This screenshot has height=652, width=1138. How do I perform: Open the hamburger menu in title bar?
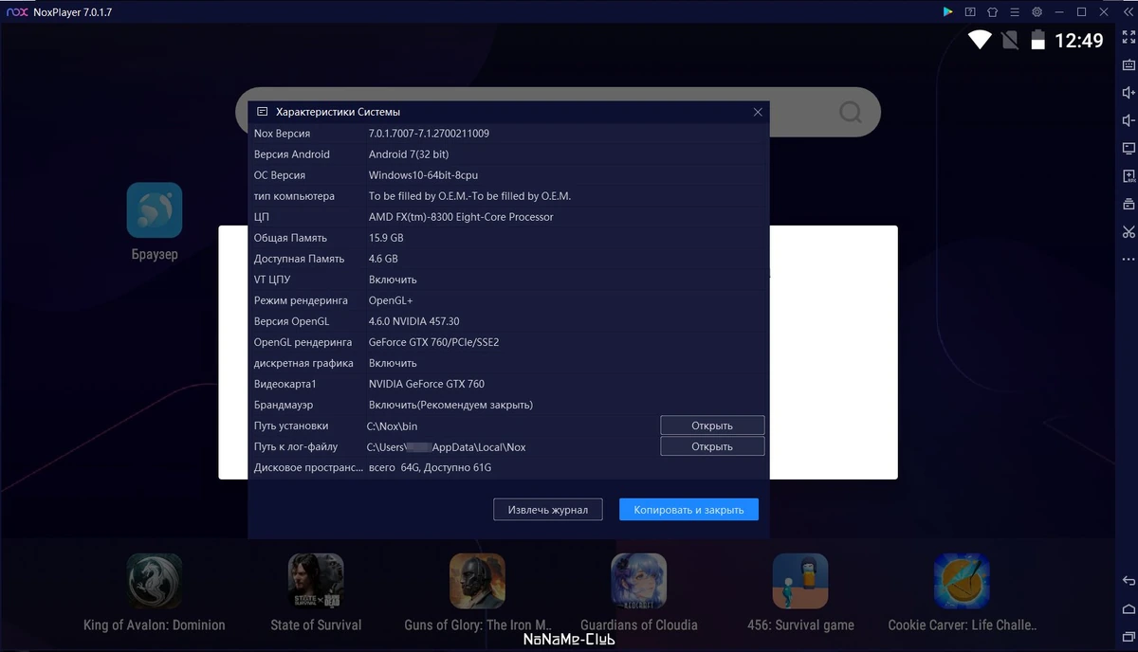(1015, 12)
